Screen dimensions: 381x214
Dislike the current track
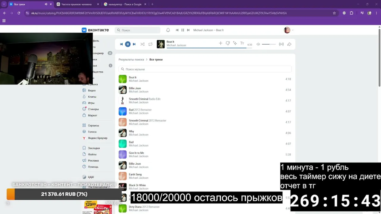[228, 43]
